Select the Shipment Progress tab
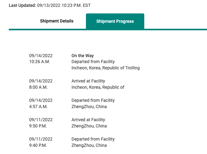This screenshot has height=154, width=207. pyautogui.click(x=115, y=21)
